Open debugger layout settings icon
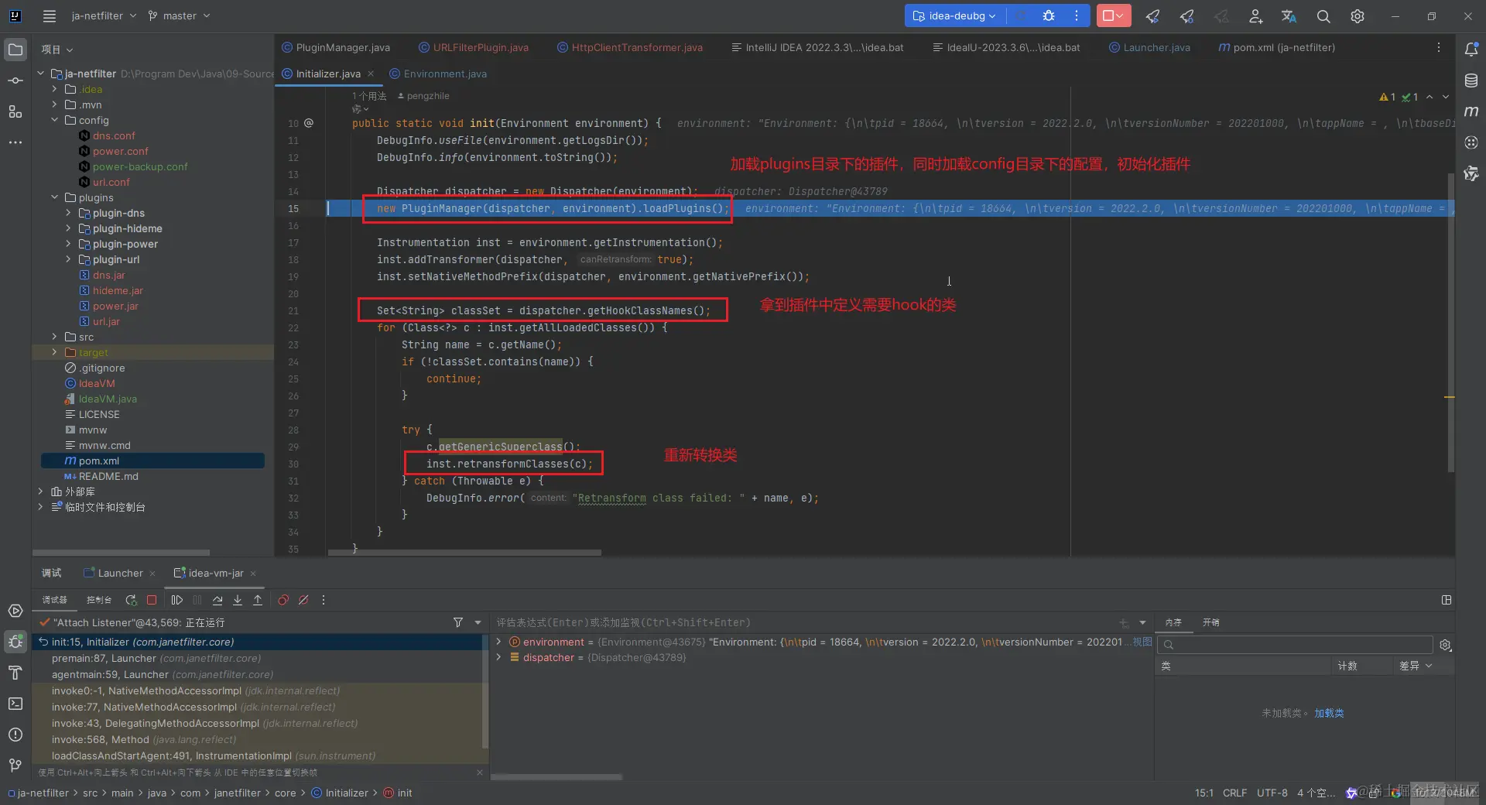Screen dimensions: 1486x805 [x=1447, y=600]
